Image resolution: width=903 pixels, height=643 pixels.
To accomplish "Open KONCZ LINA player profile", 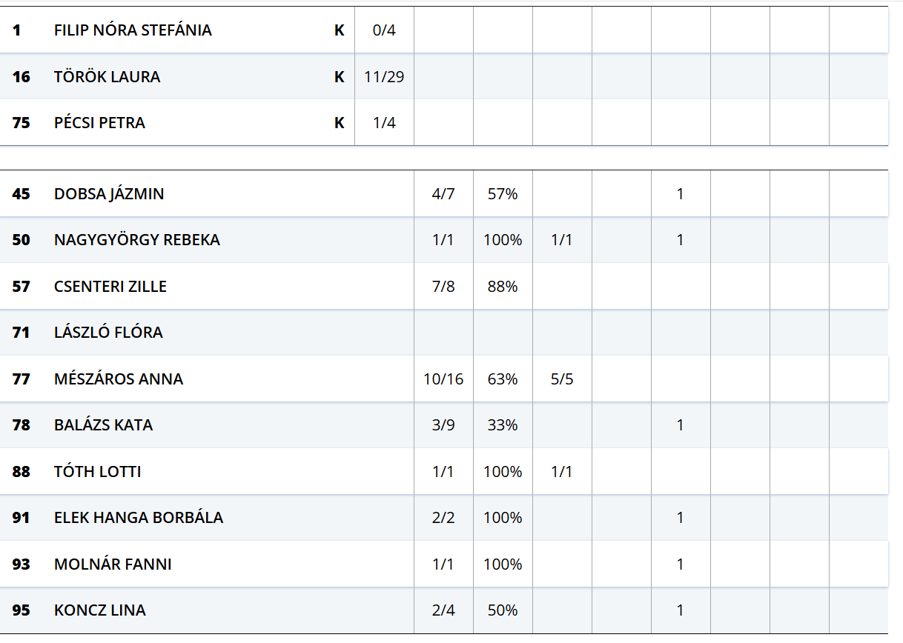I will (99, 610).
